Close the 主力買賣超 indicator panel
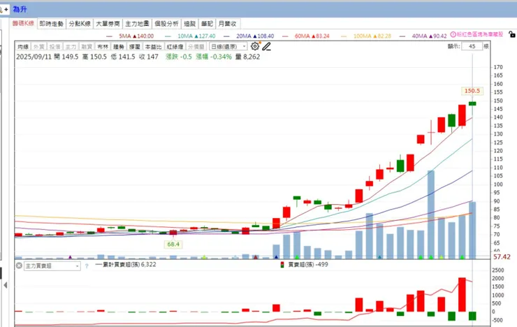Screen dimensions: 517x327 tap(19, 266)
